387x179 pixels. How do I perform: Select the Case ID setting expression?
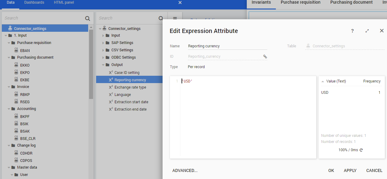click(127, 73)
